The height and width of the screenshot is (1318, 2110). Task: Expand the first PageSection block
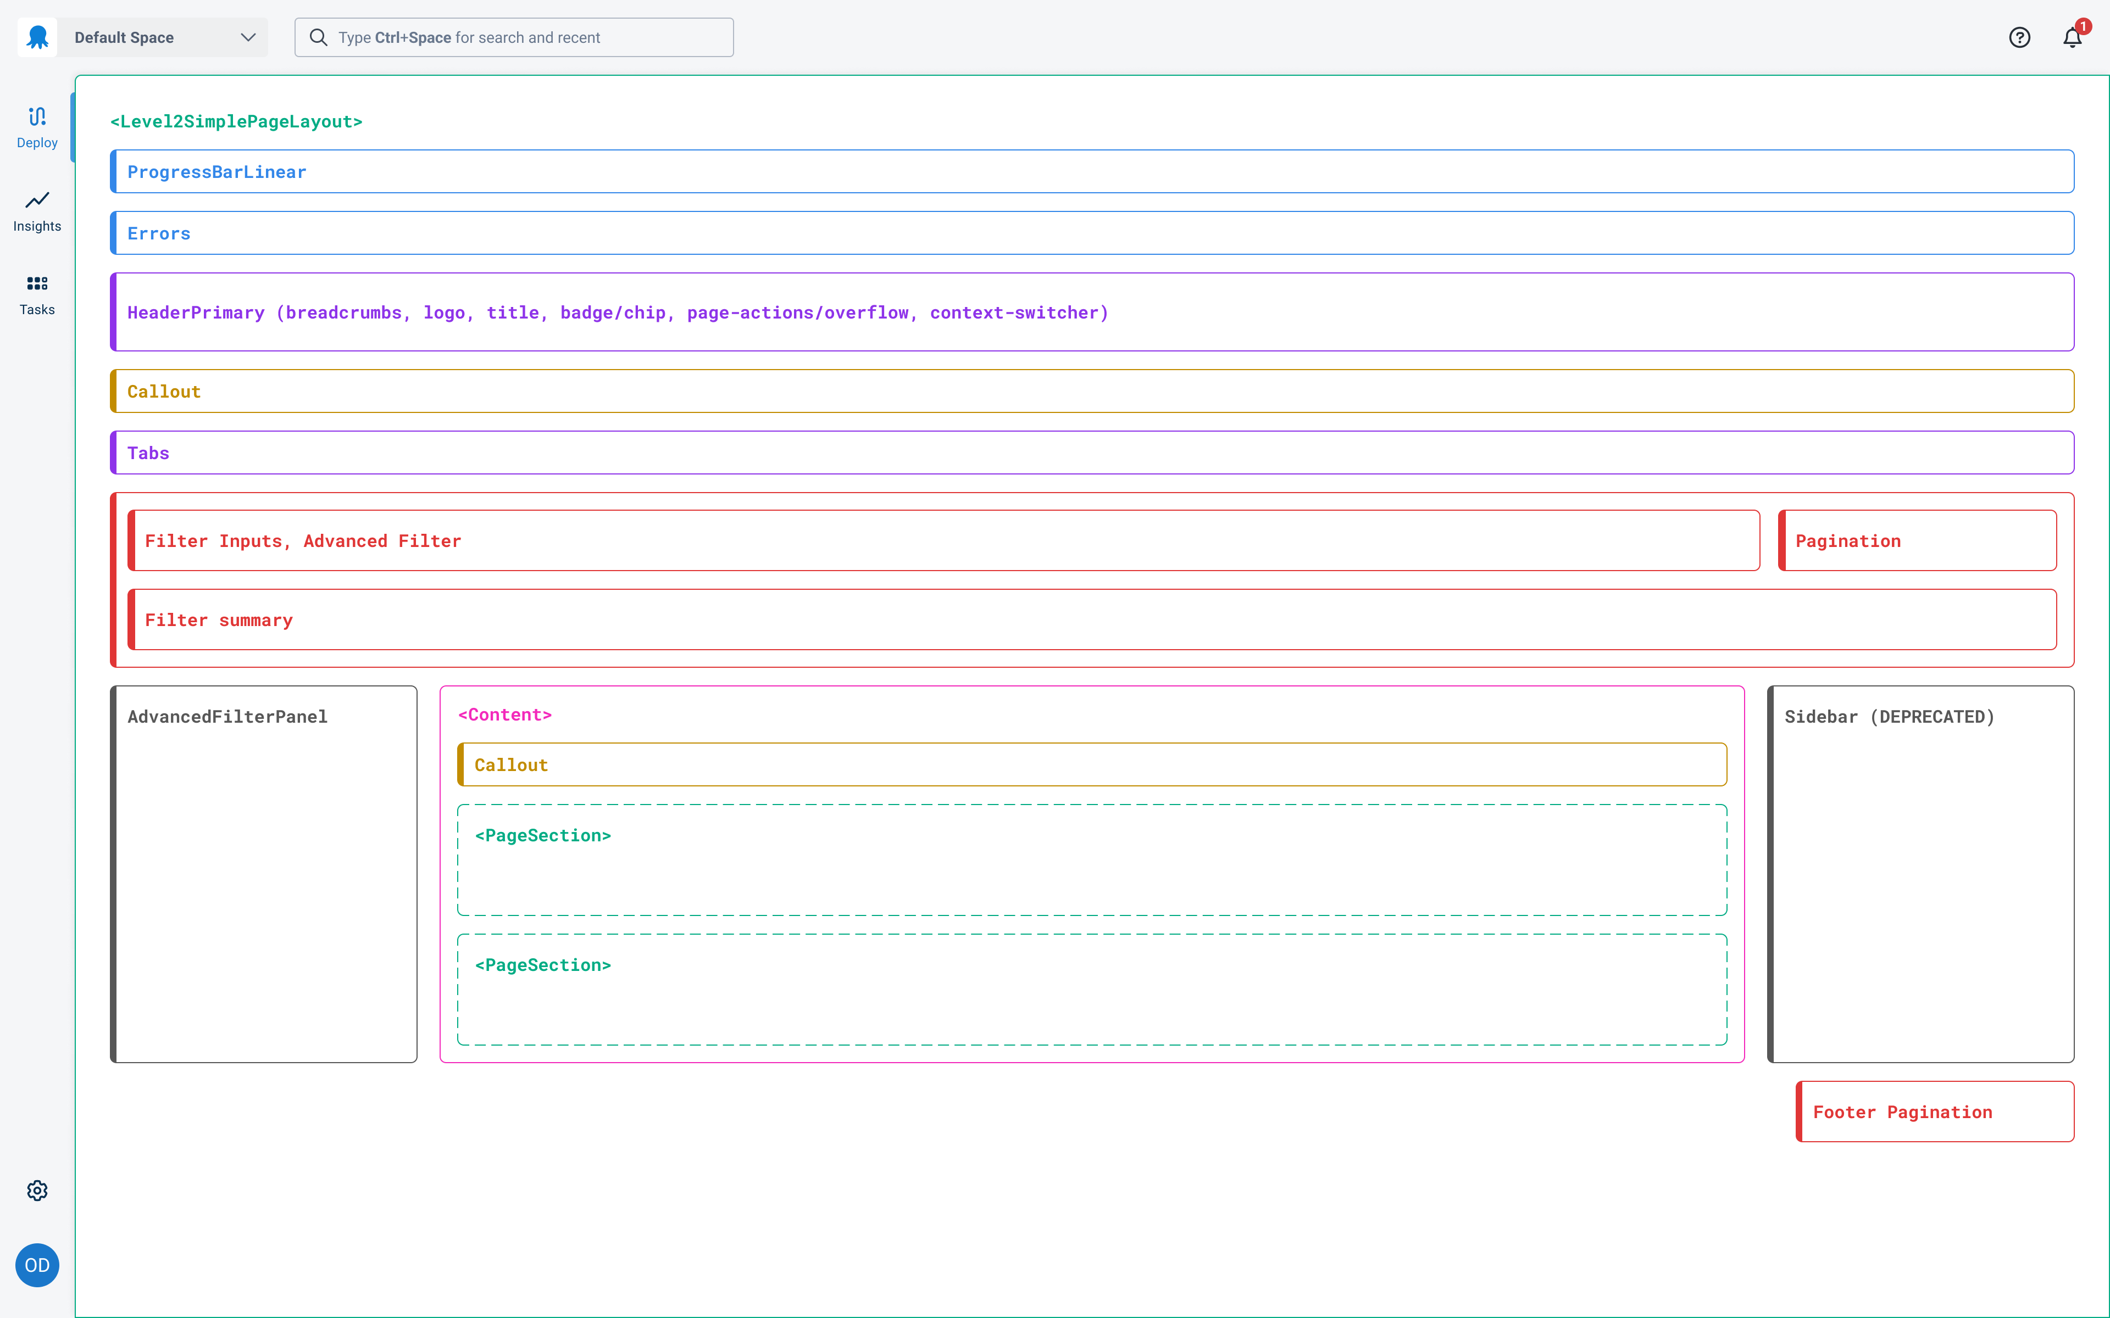pos(542,834)
